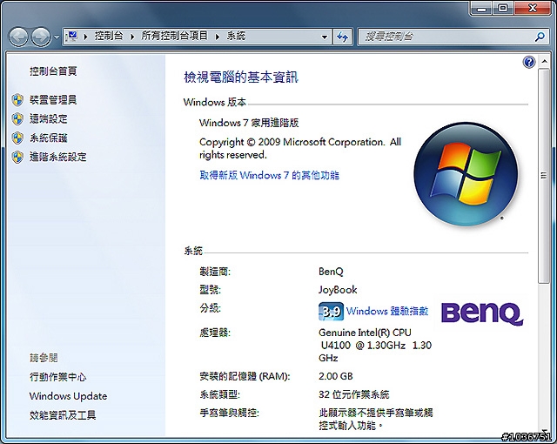This screenshot has height=444, width=557.
Task: Minimize the System window
Action: pyautogui.click(x=481, y=9)
